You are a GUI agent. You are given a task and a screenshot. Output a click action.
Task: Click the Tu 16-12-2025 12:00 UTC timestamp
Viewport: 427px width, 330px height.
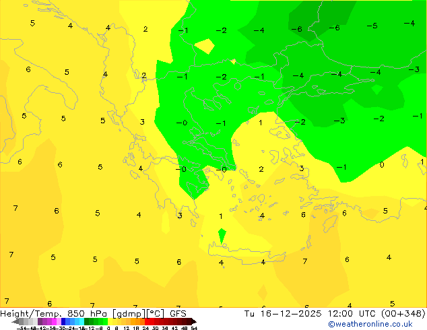click(310, 313)
